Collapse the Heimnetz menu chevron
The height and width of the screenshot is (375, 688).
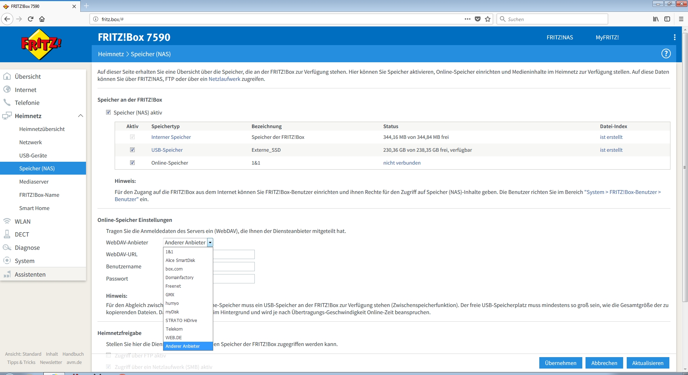point(81,116)
